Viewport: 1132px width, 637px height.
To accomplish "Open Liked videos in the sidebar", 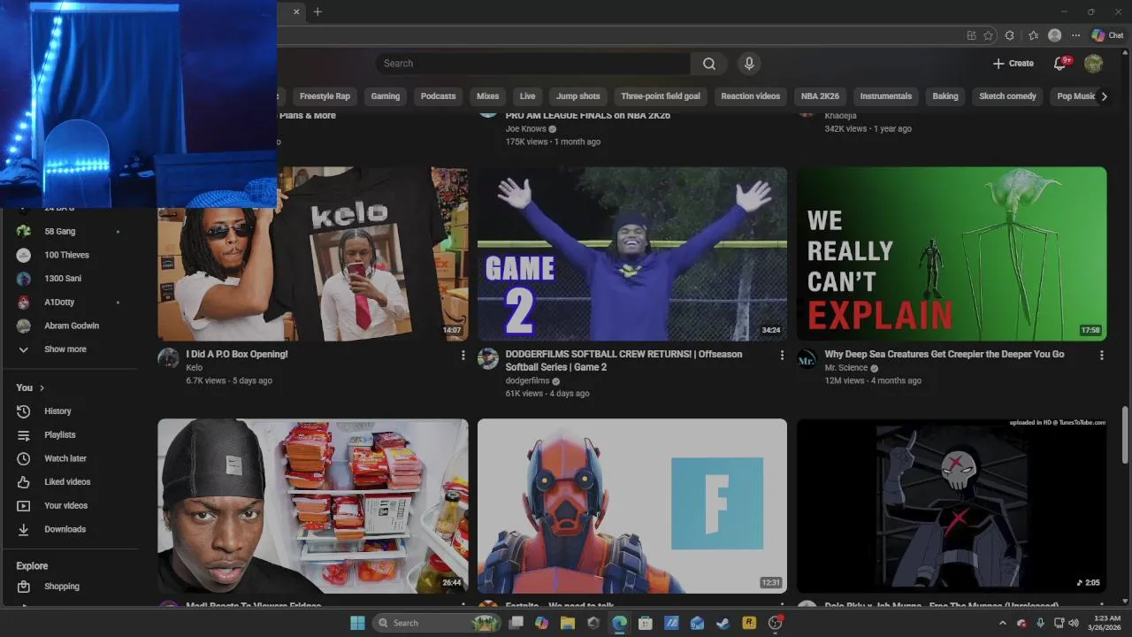I will (69, 482).
